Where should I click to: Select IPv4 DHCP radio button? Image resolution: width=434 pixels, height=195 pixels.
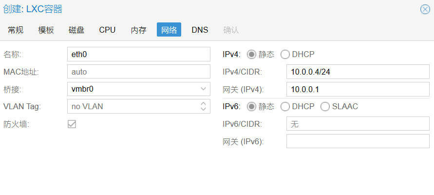pyautogui.click(x=285, y=54)
